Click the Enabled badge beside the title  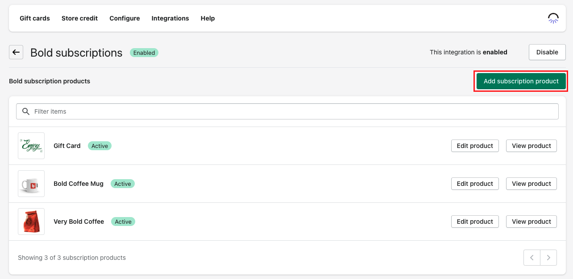tap(144, 53)
